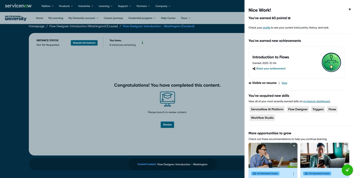This screenshot has width=354, height=178.
Task: Click the 8 instances remaining text
Action: (x=122, y=45)
